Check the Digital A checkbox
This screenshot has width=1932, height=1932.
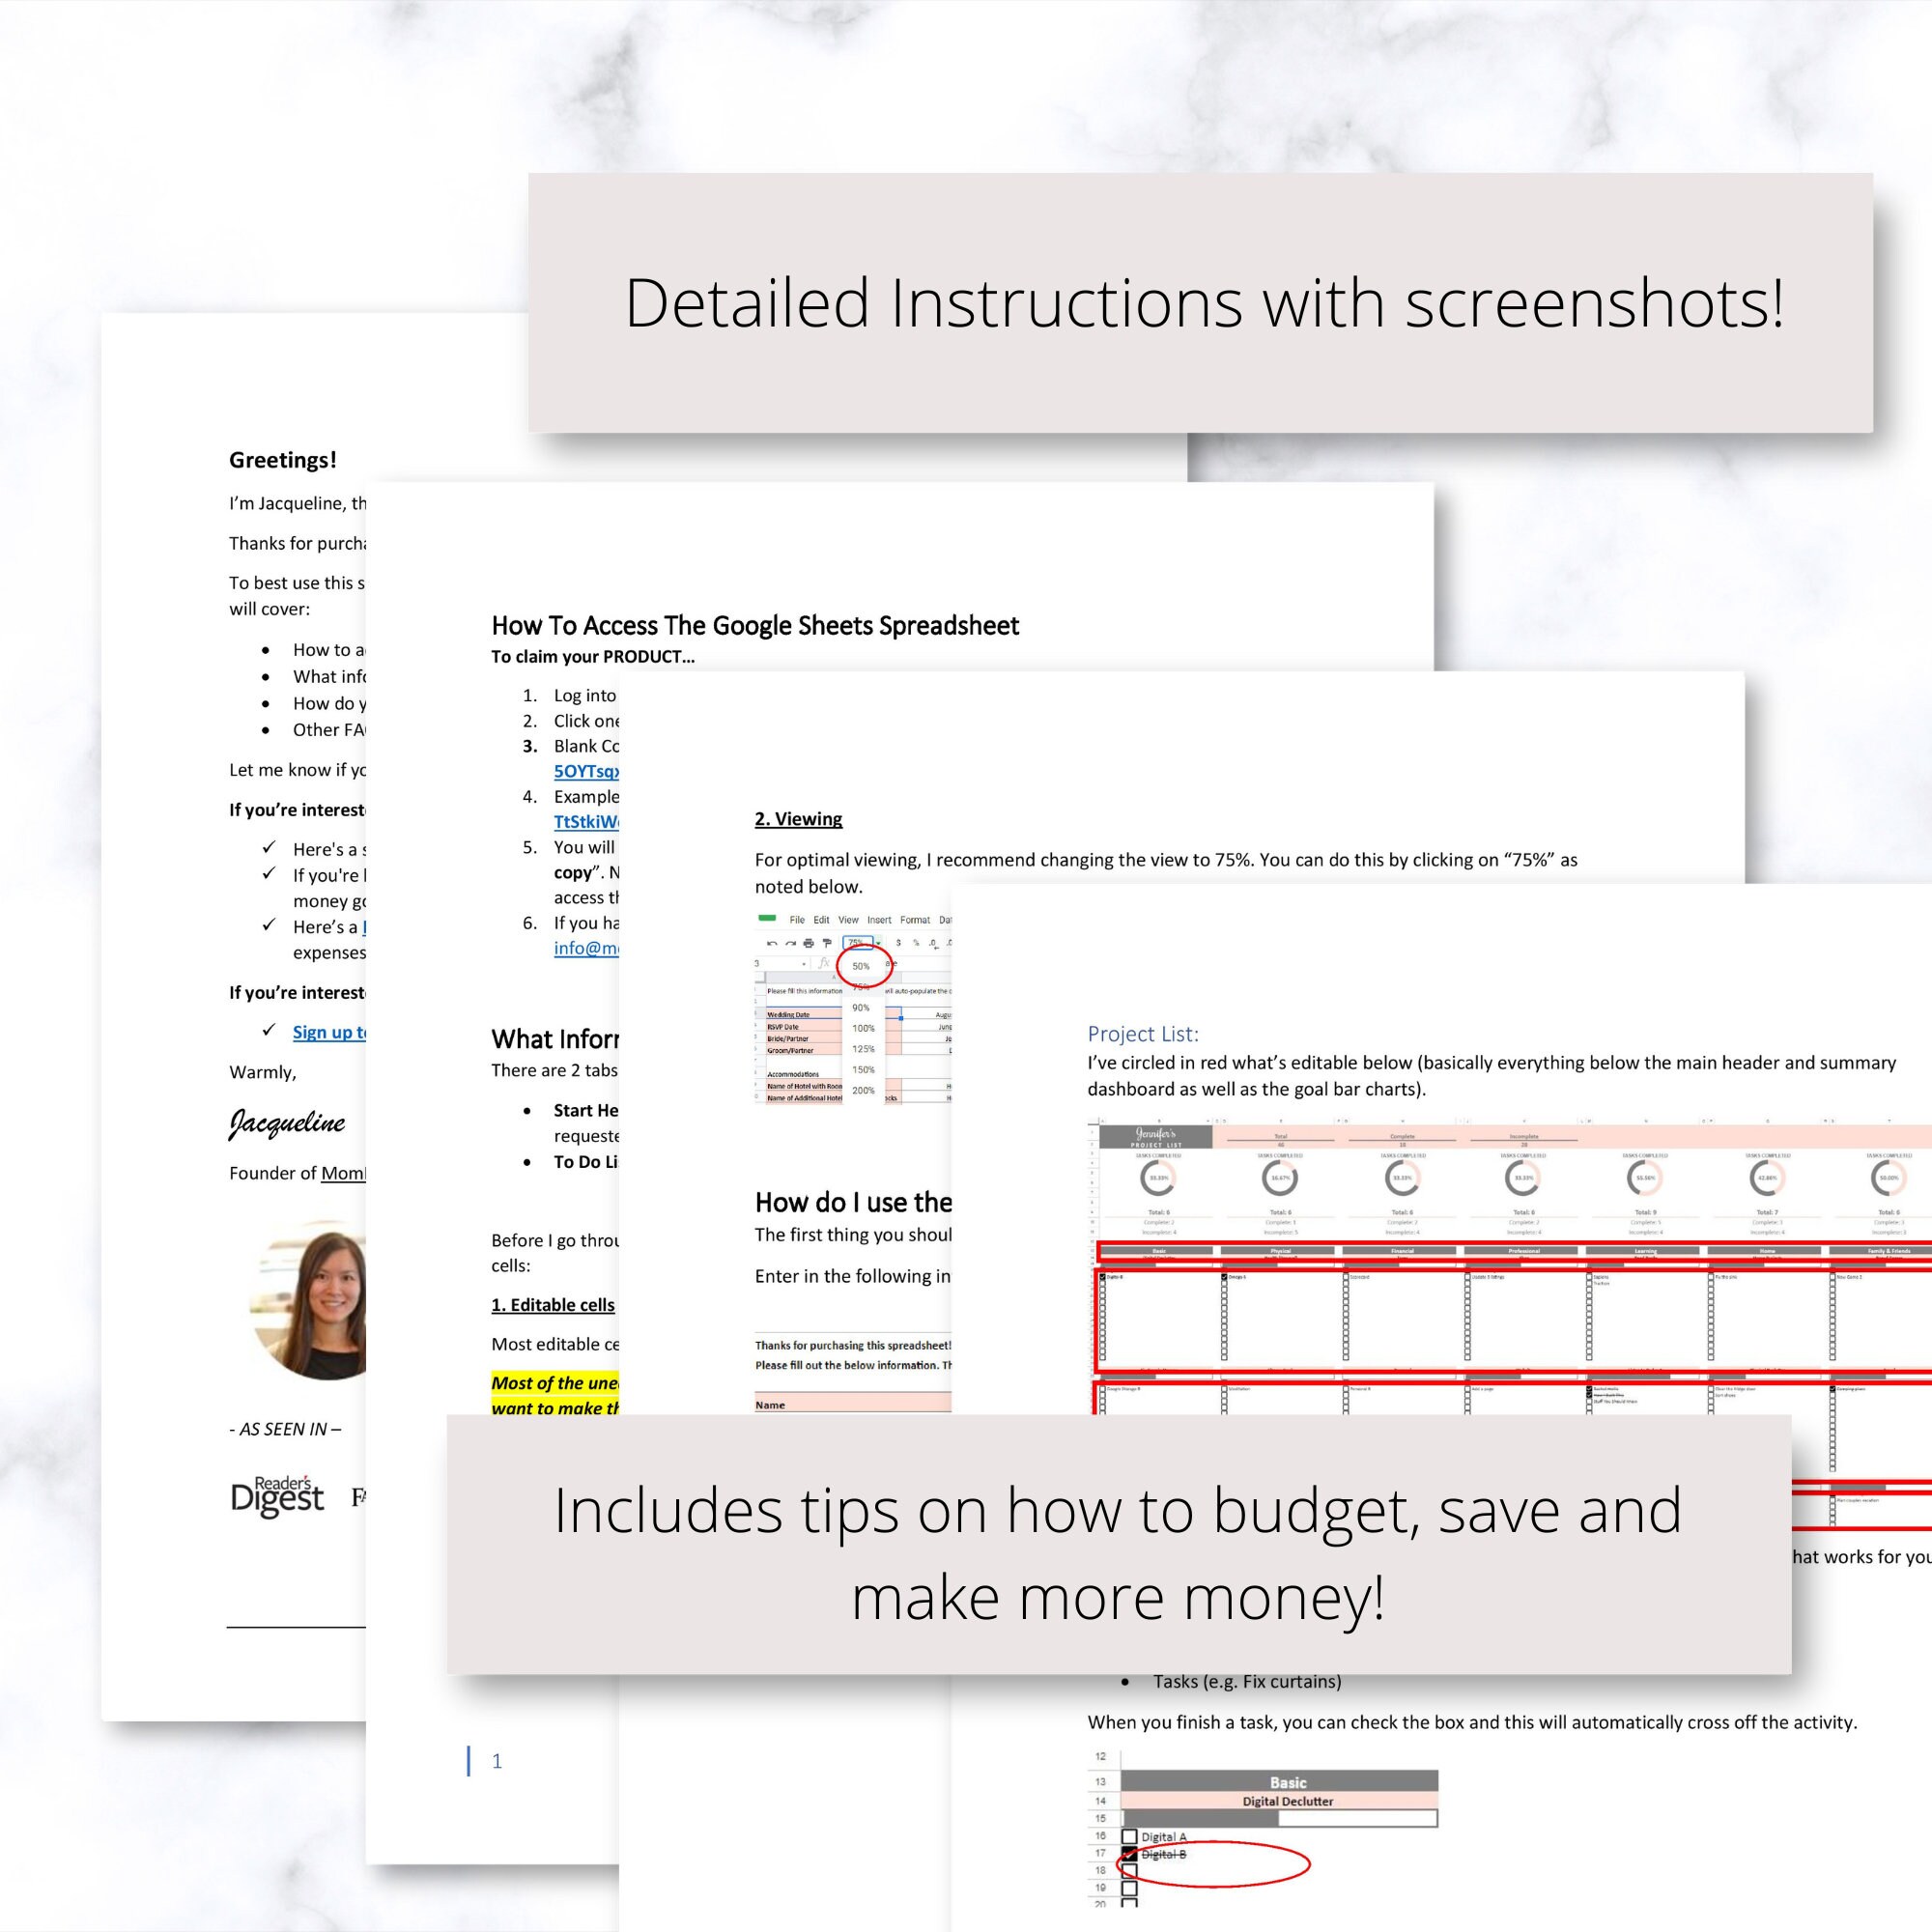click(1129, 1837)
